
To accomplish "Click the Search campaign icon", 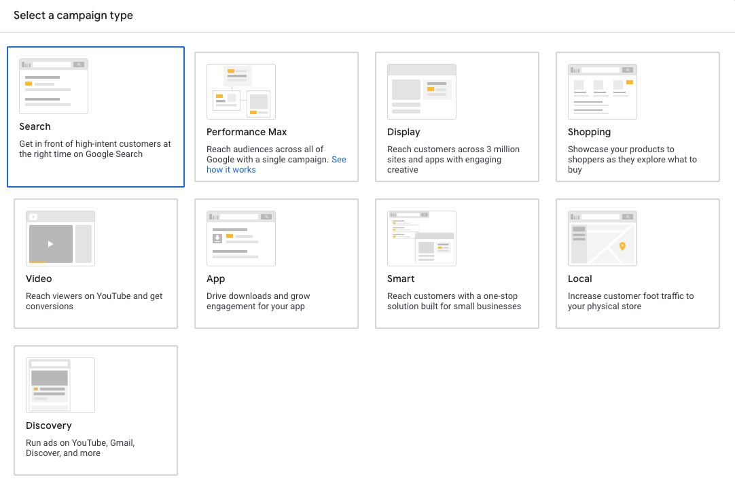I will coord(53,85).
